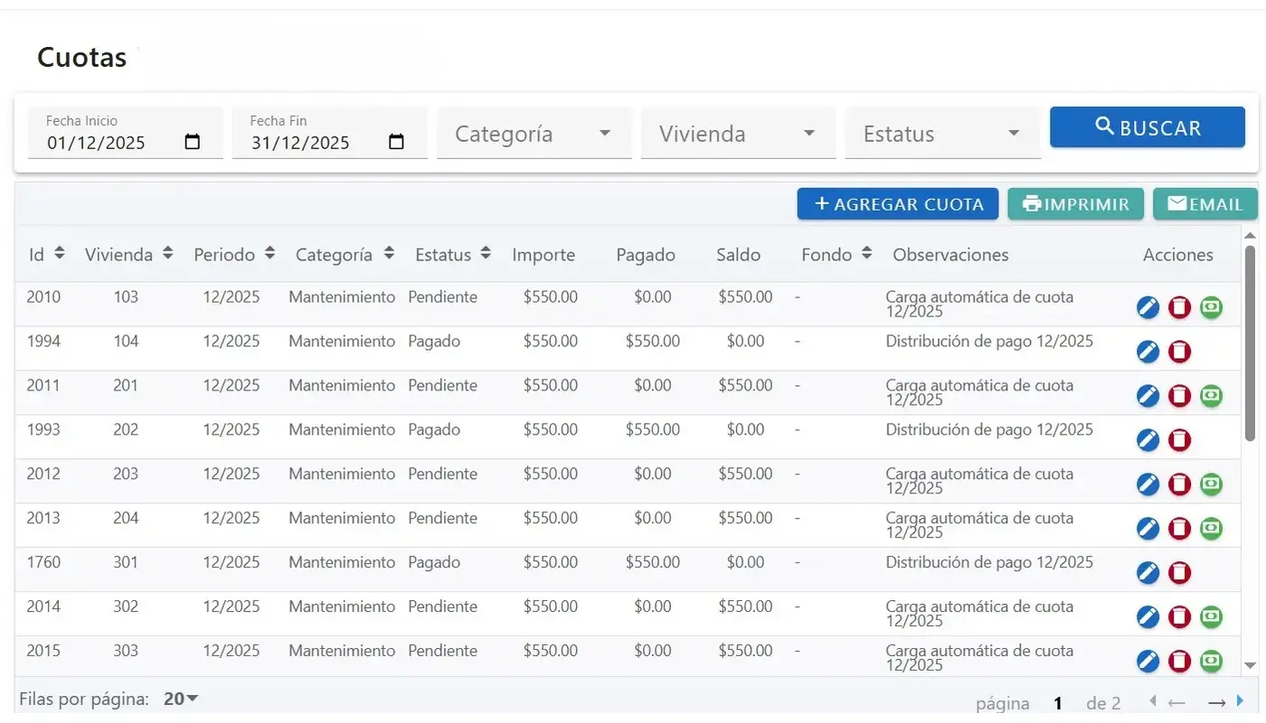
Task: Register a payment for cuota 2011 via money icon
Action: 1211,395
